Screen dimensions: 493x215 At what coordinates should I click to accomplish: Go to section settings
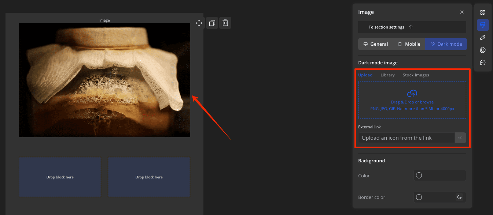click(412, 27)
